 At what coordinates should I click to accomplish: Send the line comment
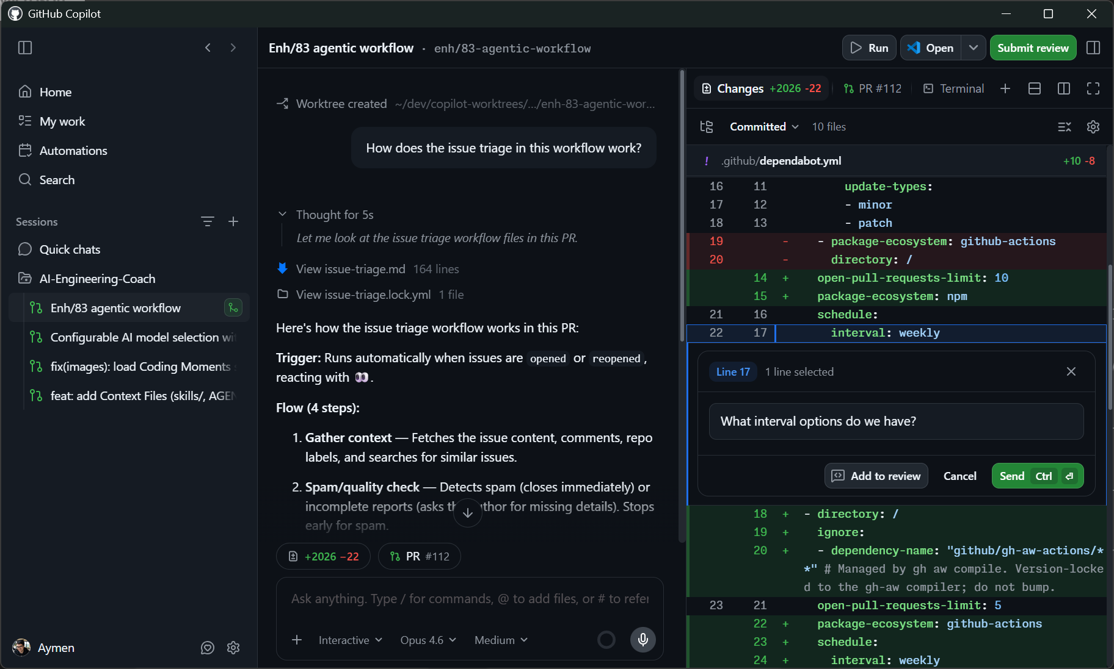(1038, 476)
